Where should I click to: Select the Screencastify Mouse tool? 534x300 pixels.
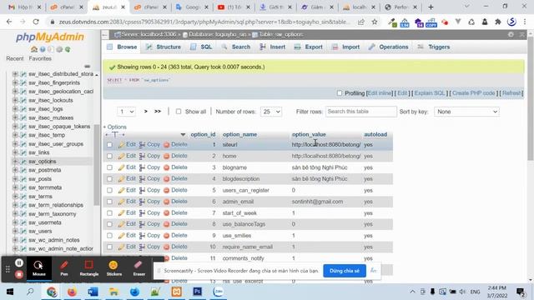(x=39, y=268)
